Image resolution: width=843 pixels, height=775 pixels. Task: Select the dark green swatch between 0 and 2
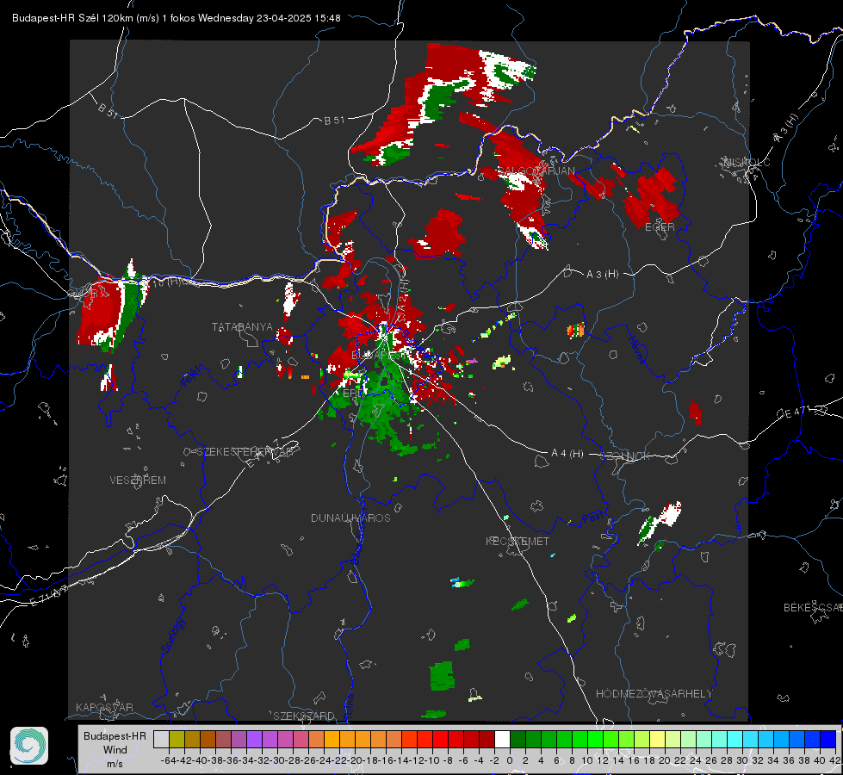coord(518,740)
